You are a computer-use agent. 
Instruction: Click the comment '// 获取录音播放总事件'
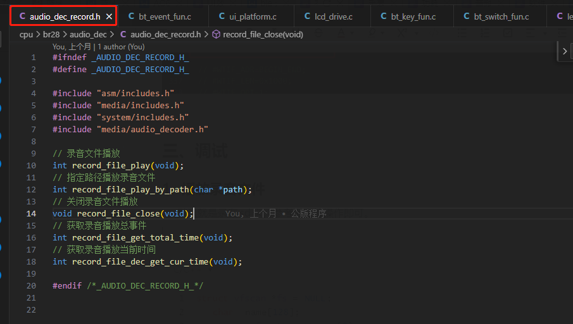tap(99, 226)
